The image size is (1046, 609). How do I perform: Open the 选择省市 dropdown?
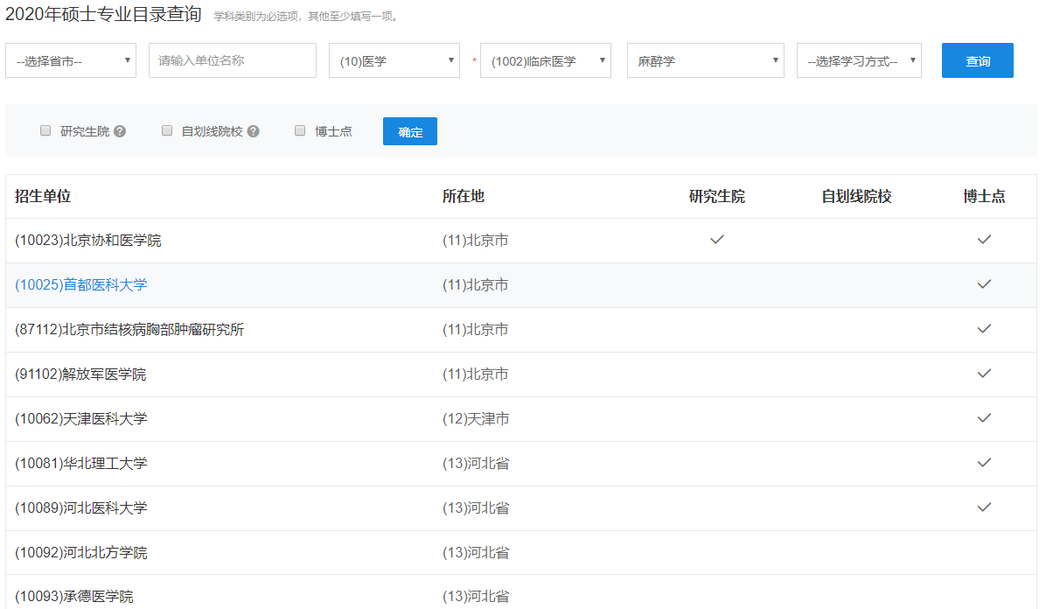pos(71,60)
